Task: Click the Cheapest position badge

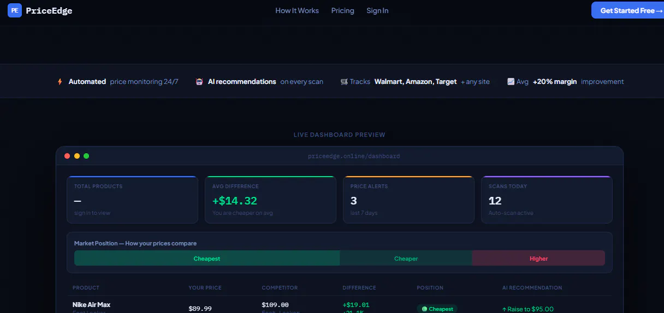Action: coord(437,309)
